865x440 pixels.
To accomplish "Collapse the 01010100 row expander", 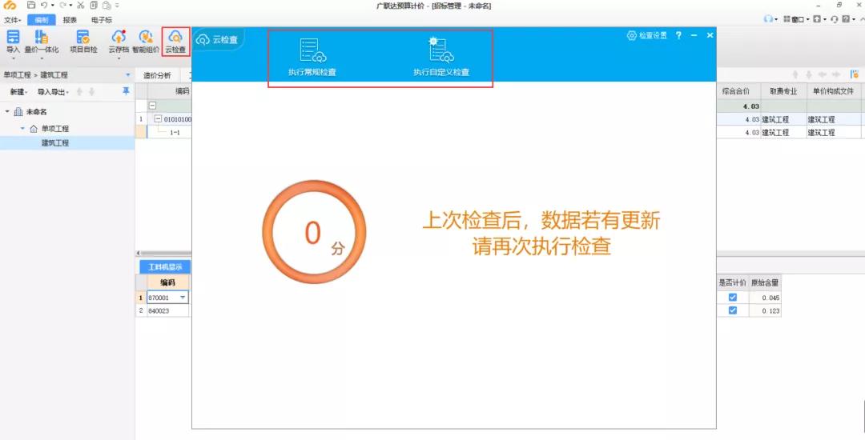I will (159, 119).
